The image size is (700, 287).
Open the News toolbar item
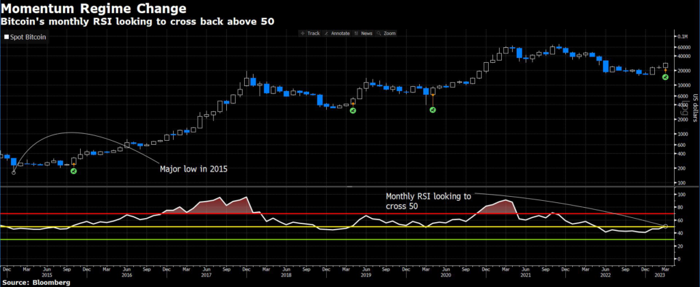(x=366, y=33)
